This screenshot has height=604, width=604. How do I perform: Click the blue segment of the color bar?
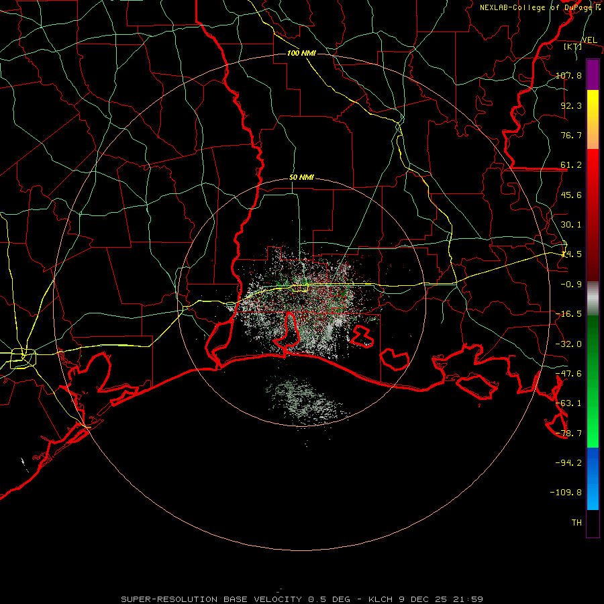[593, 479]
